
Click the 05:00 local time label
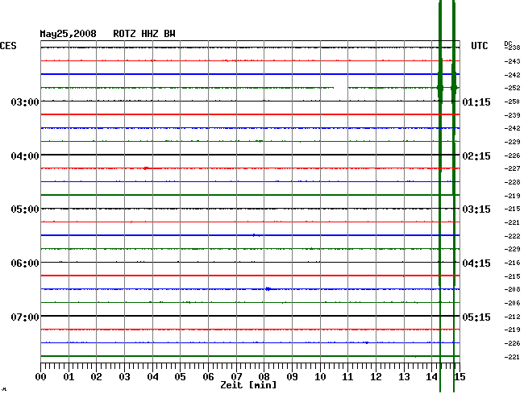25,209
